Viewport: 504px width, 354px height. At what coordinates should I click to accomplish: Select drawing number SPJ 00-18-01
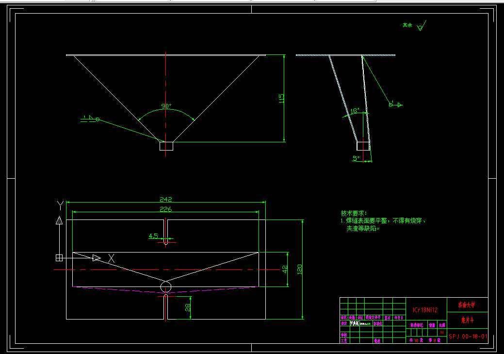[x=468, y=337]
